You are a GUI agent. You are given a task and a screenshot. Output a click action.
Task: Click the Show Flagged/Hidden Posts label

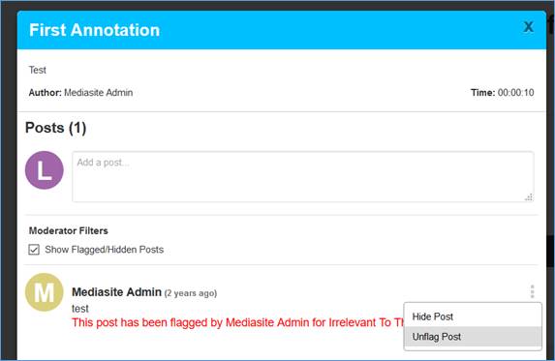click(104, 250)
